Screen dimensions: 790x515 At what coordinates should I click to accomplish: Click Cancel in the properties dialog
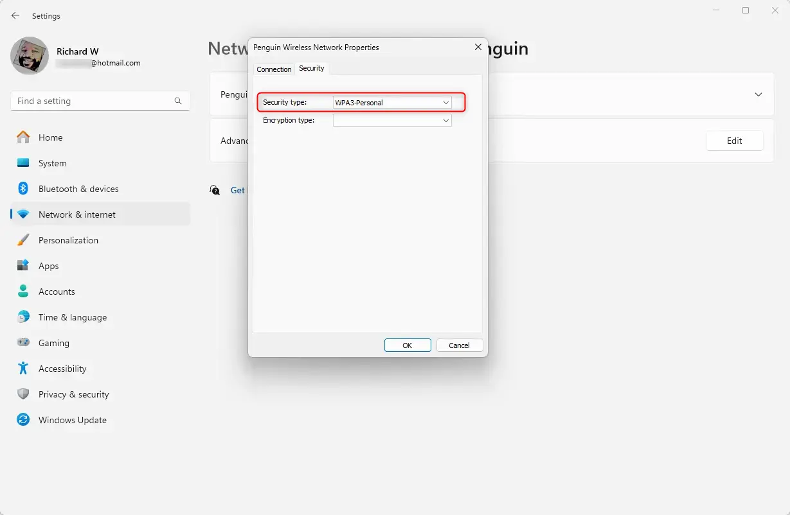pos(459,345)
